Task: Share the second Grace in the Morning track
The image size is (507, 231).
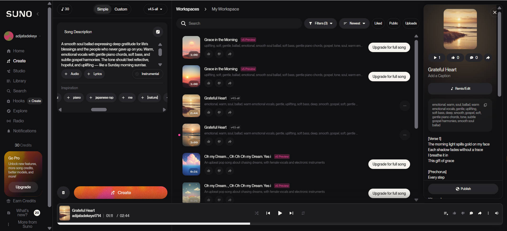Action: [x=230, y=83]
